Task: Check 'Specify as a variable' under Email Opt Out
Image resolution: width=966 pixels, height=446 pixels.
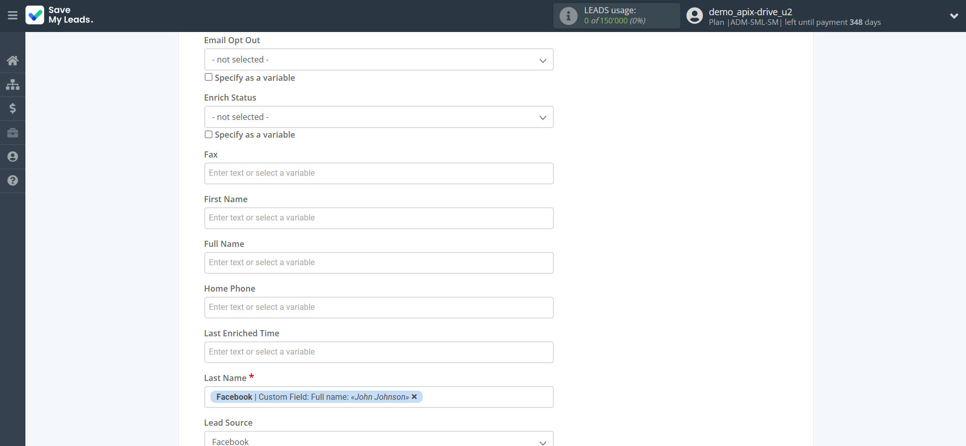Action: click(x=208, y=77)
